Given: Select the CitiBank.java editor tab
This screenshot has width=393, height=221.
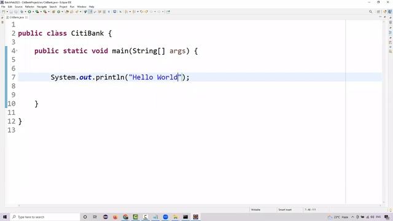Looking at the screenshot, I should (x=17, y=17).
